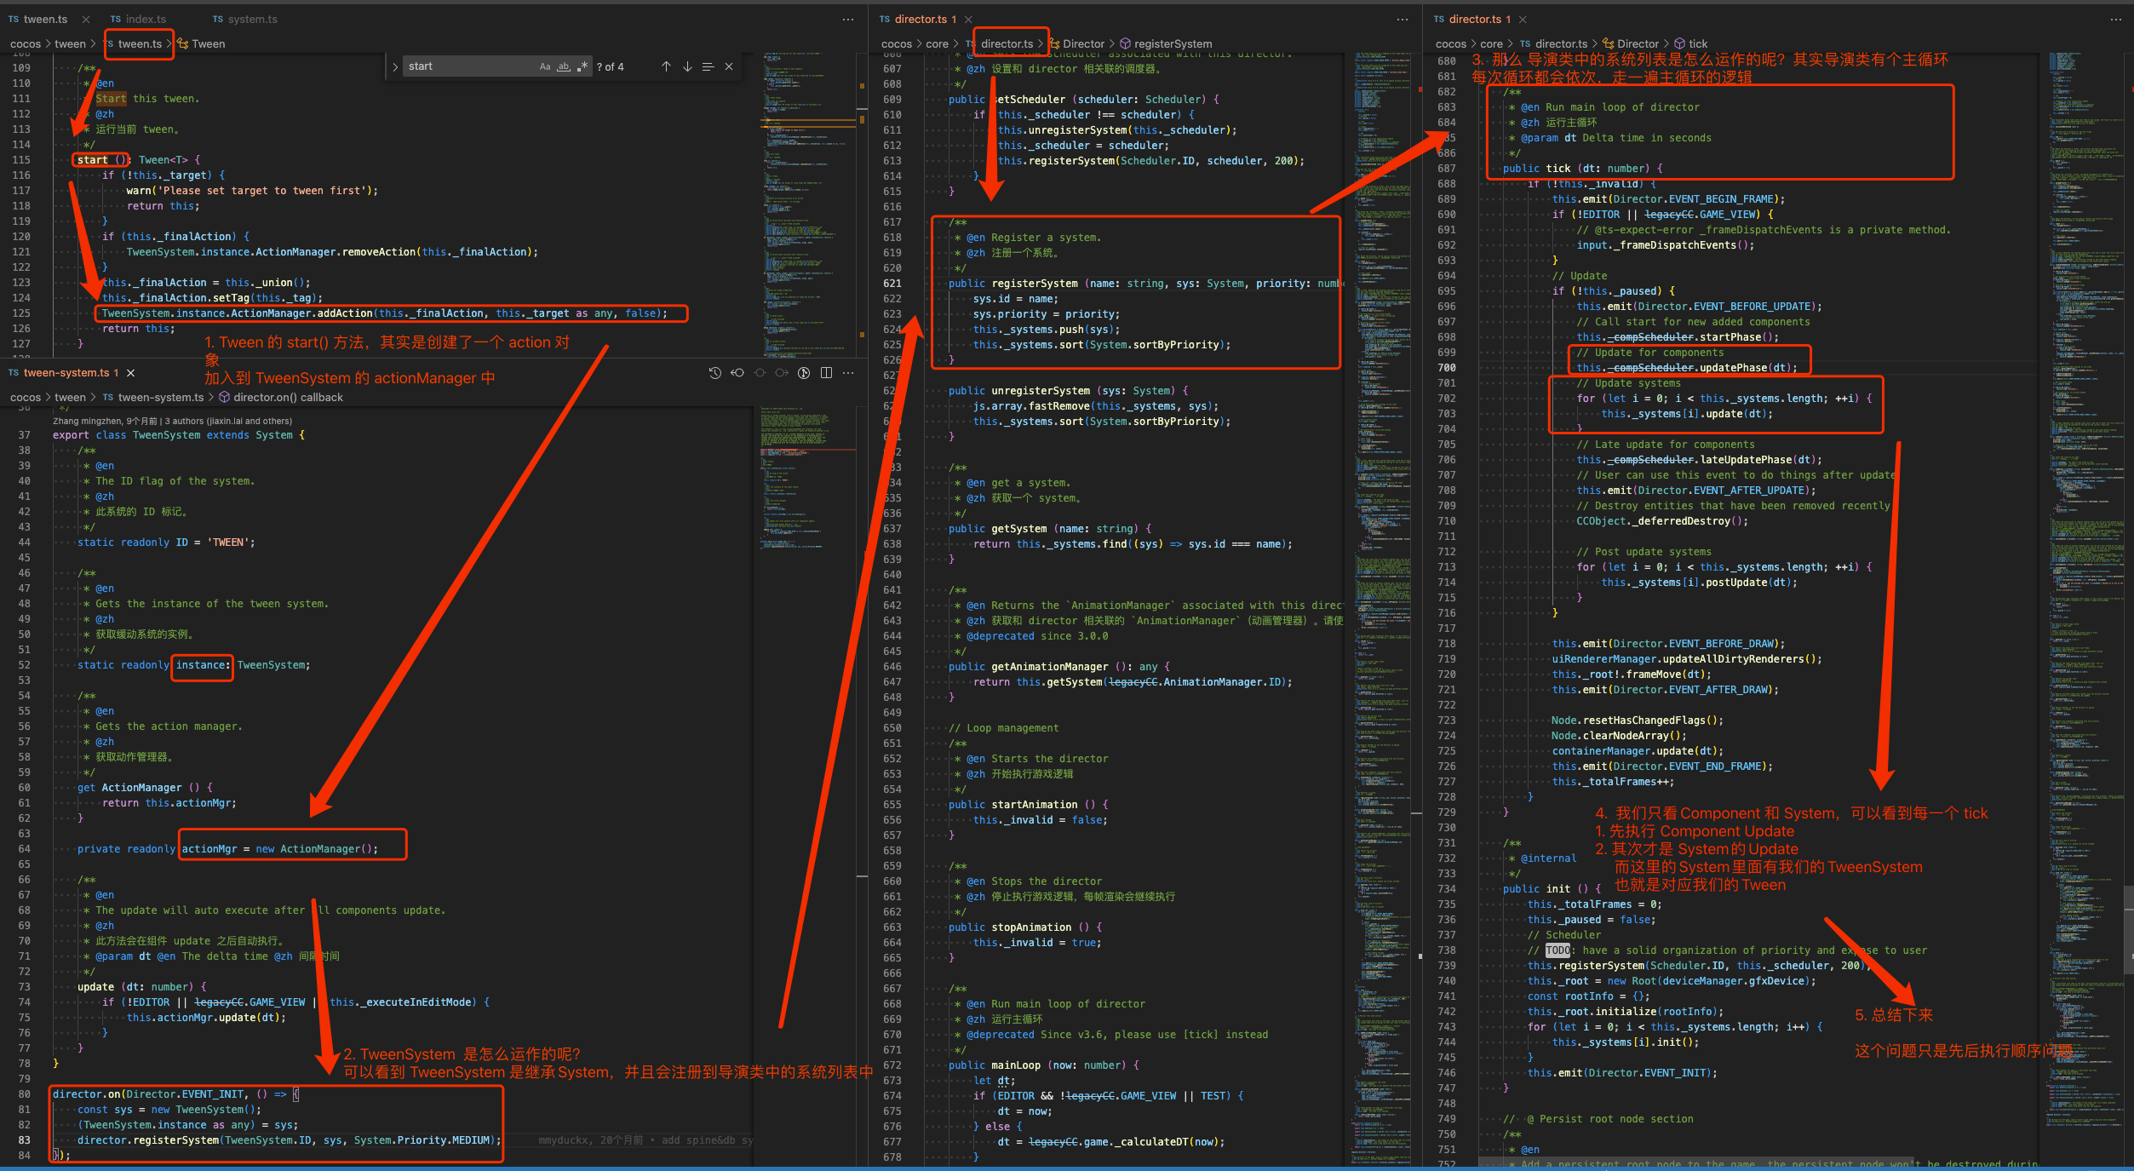Switch to the index.ts tab
This screenshot has width=2134, height=1171.
146,19
